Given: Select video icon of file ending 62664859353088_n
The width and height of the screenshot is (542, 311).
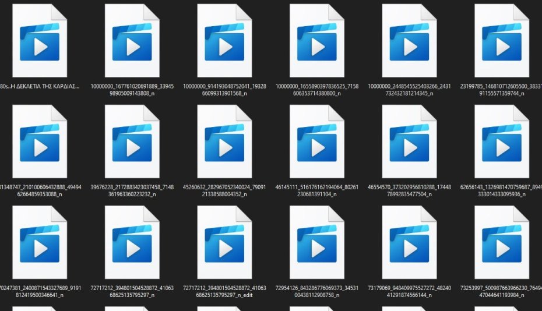Looking at the screenshot, I should pyautogui.click(x=40, y=142).
